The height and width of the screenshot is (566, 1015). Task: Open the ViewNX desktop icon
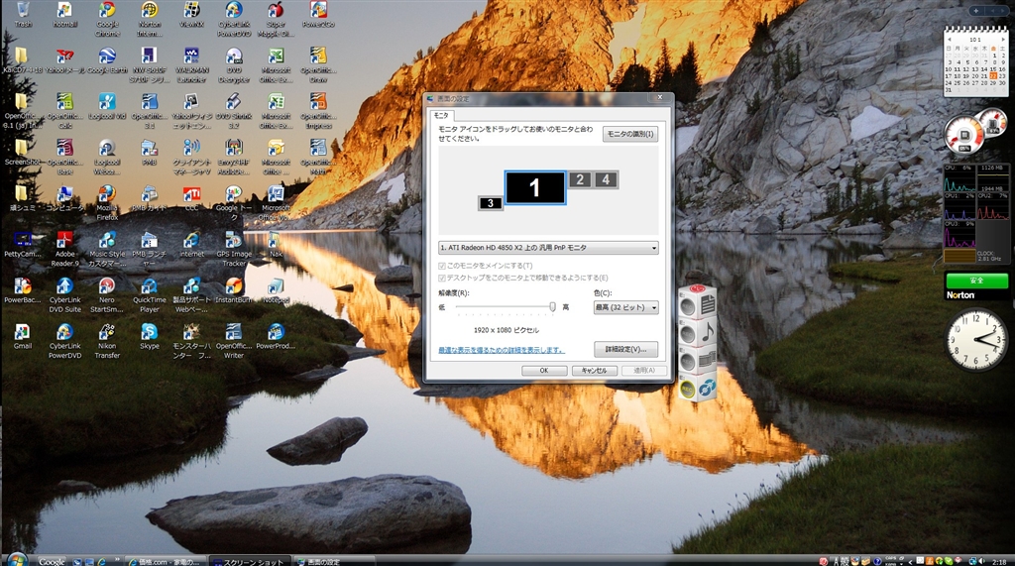[x=191, y=14]
